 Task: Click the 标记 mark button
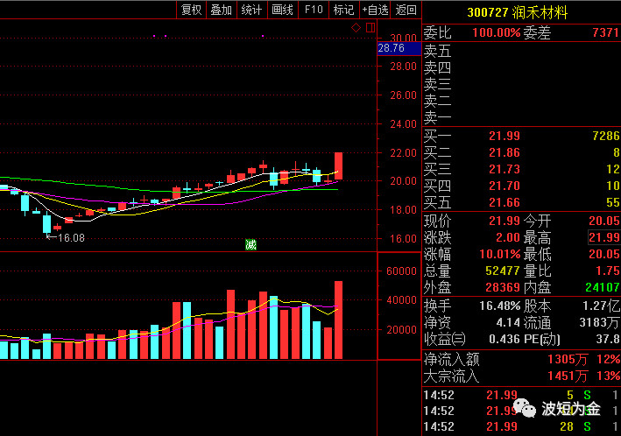pos(343,10)
